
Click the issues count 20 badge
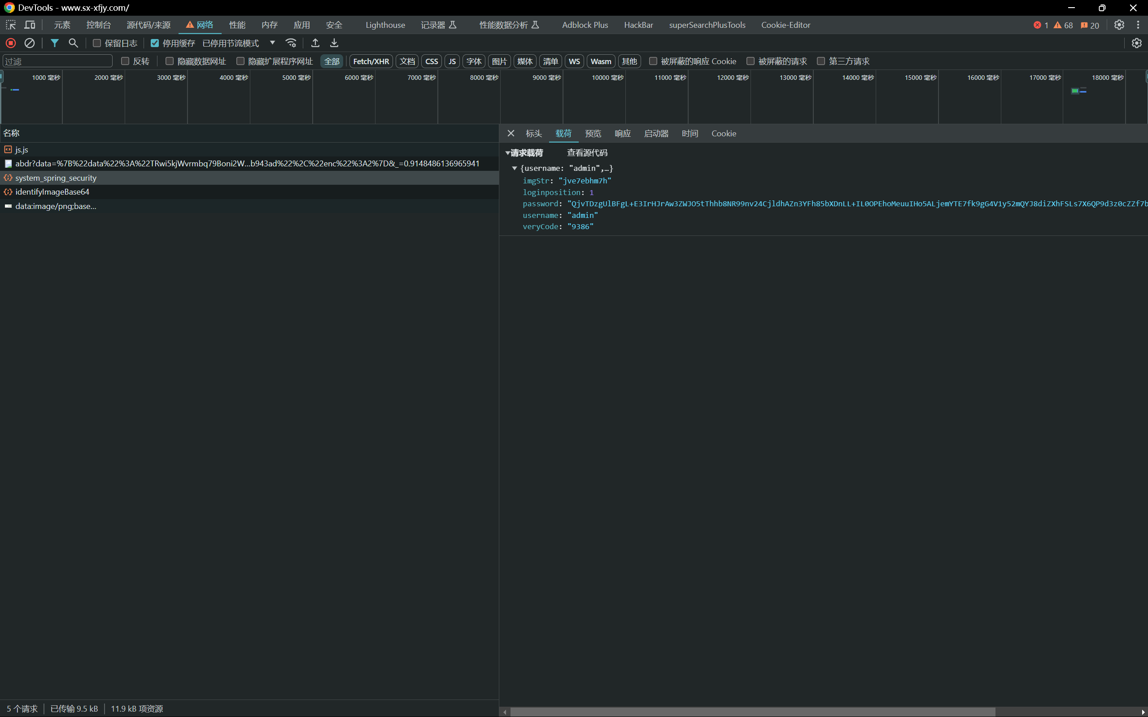(1090, 25)
